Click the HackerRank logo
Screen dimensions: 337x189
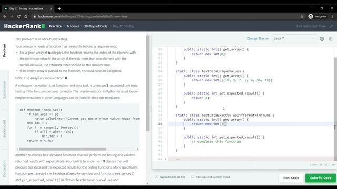[24, 26]
